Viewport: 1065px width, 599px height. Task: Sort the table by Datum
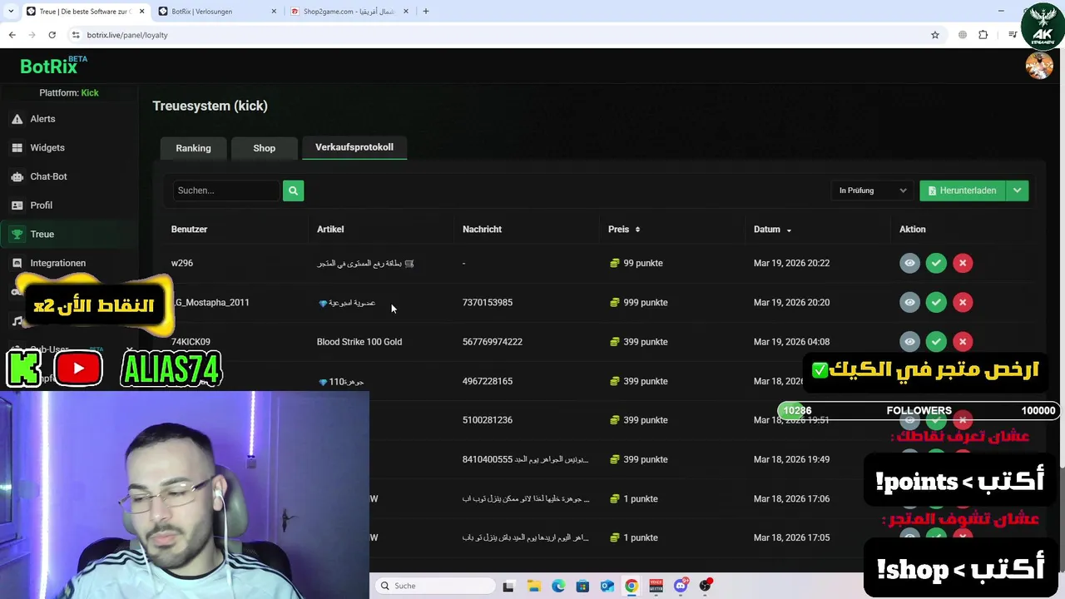pos(772,229)
